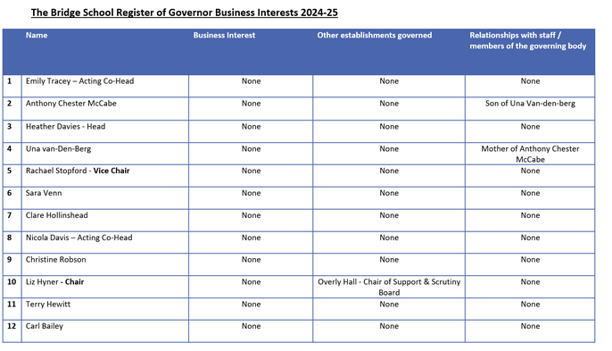Click the Anthony Chester McCabe name cell
612x351 pixels.
(x=105, y=109)
